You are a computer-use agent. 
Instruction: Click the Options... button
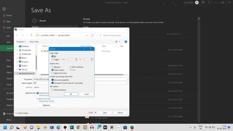tap(47, 105)
